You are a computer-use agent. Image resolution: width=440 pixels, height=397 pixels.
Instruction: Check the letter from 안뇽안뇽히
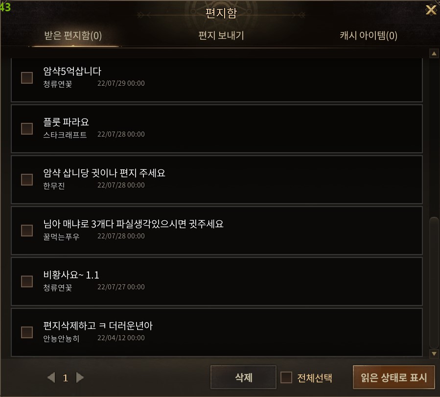(27, 332)
